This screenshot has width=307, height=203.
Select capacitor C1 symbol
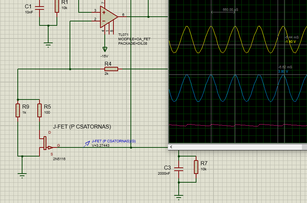tap(40, 8)
